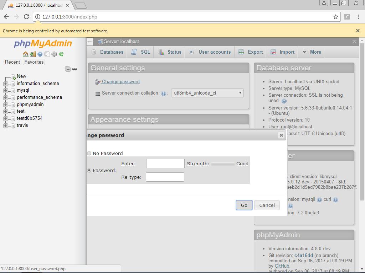
Task: Click the password Strength meter bar
Action: point(223,164)
